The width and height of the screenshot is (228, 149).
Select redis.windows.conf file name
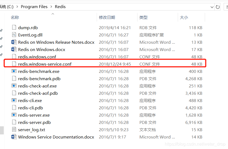[x=37, y=57]
